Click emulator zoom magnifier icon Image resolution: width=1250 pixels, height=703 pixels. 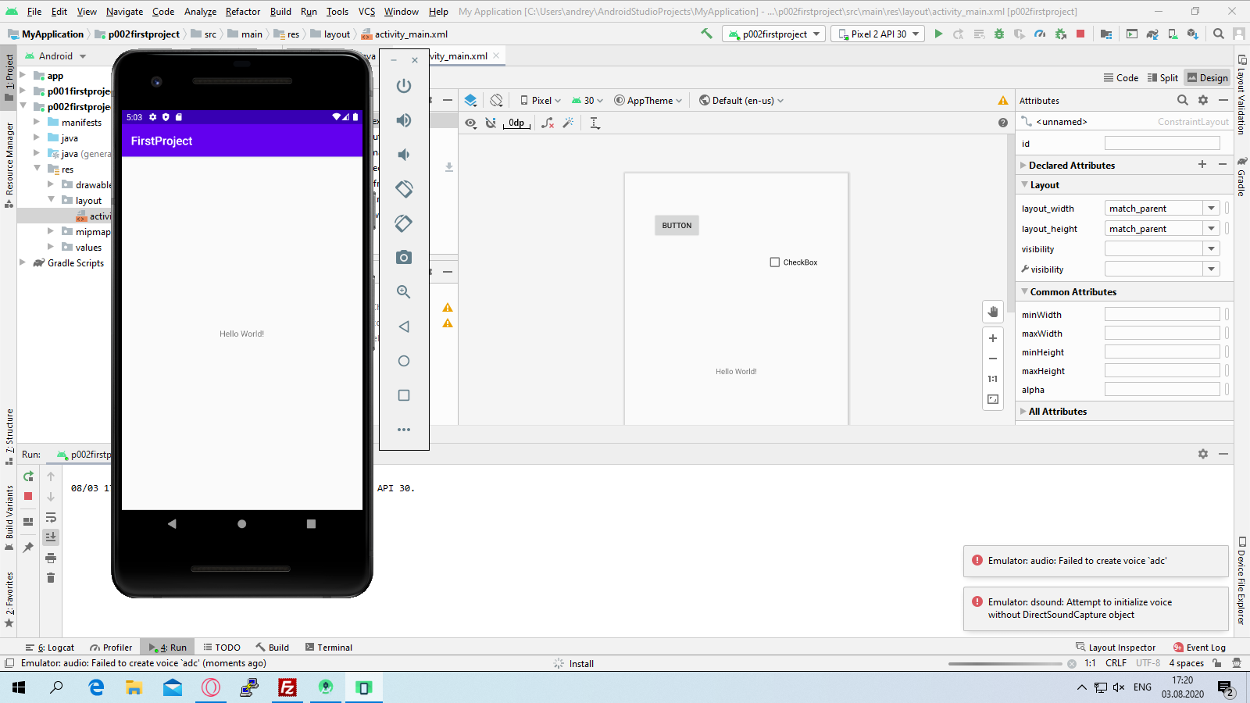pos(404,292)
